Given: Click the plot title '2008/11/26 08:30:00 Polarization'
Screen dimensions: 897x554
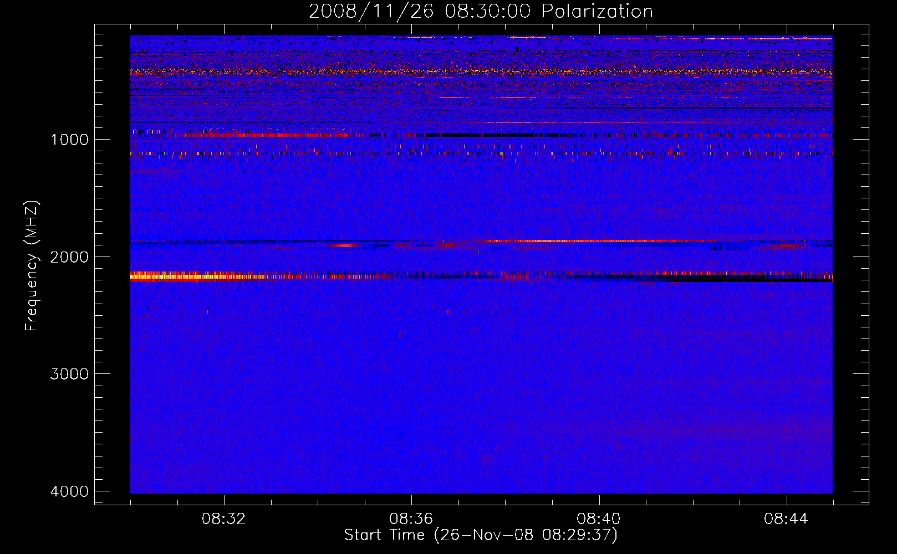Looking at the screenshot, I should (x=481, y=12).
